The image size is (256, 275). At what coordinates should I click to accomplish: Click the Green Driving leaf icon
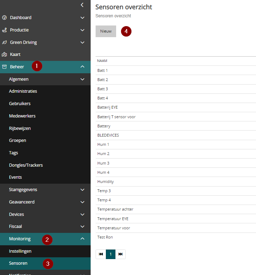(4, 42)
